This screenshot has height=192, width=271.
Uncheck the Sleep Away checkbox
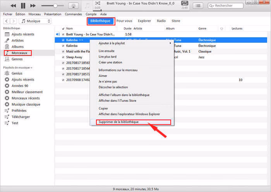[63, 57]
